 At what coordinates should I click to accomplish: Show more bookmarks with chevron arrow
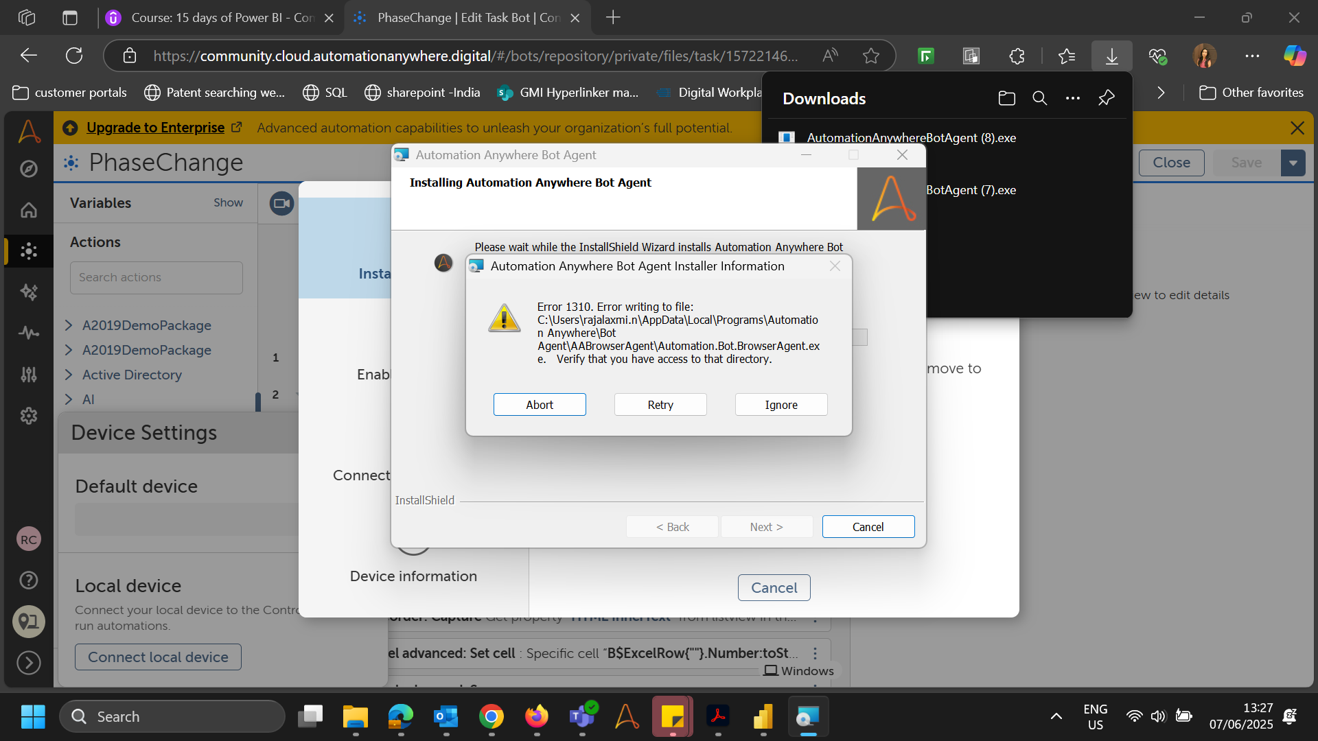click(x=1161, y=93)
